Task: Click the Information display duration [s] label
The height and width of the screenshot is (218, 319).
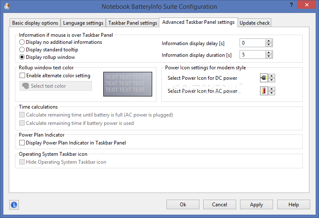Action: point(197,55)
